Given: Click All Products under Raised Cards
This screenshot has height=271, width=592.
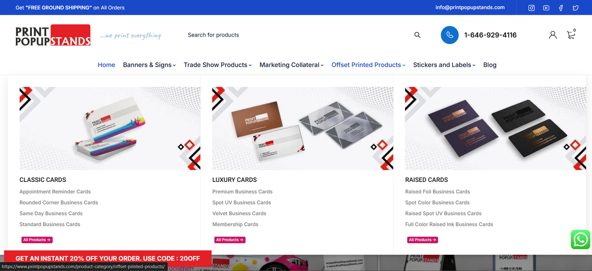Looking at the screenshot, I should point(423,240).
